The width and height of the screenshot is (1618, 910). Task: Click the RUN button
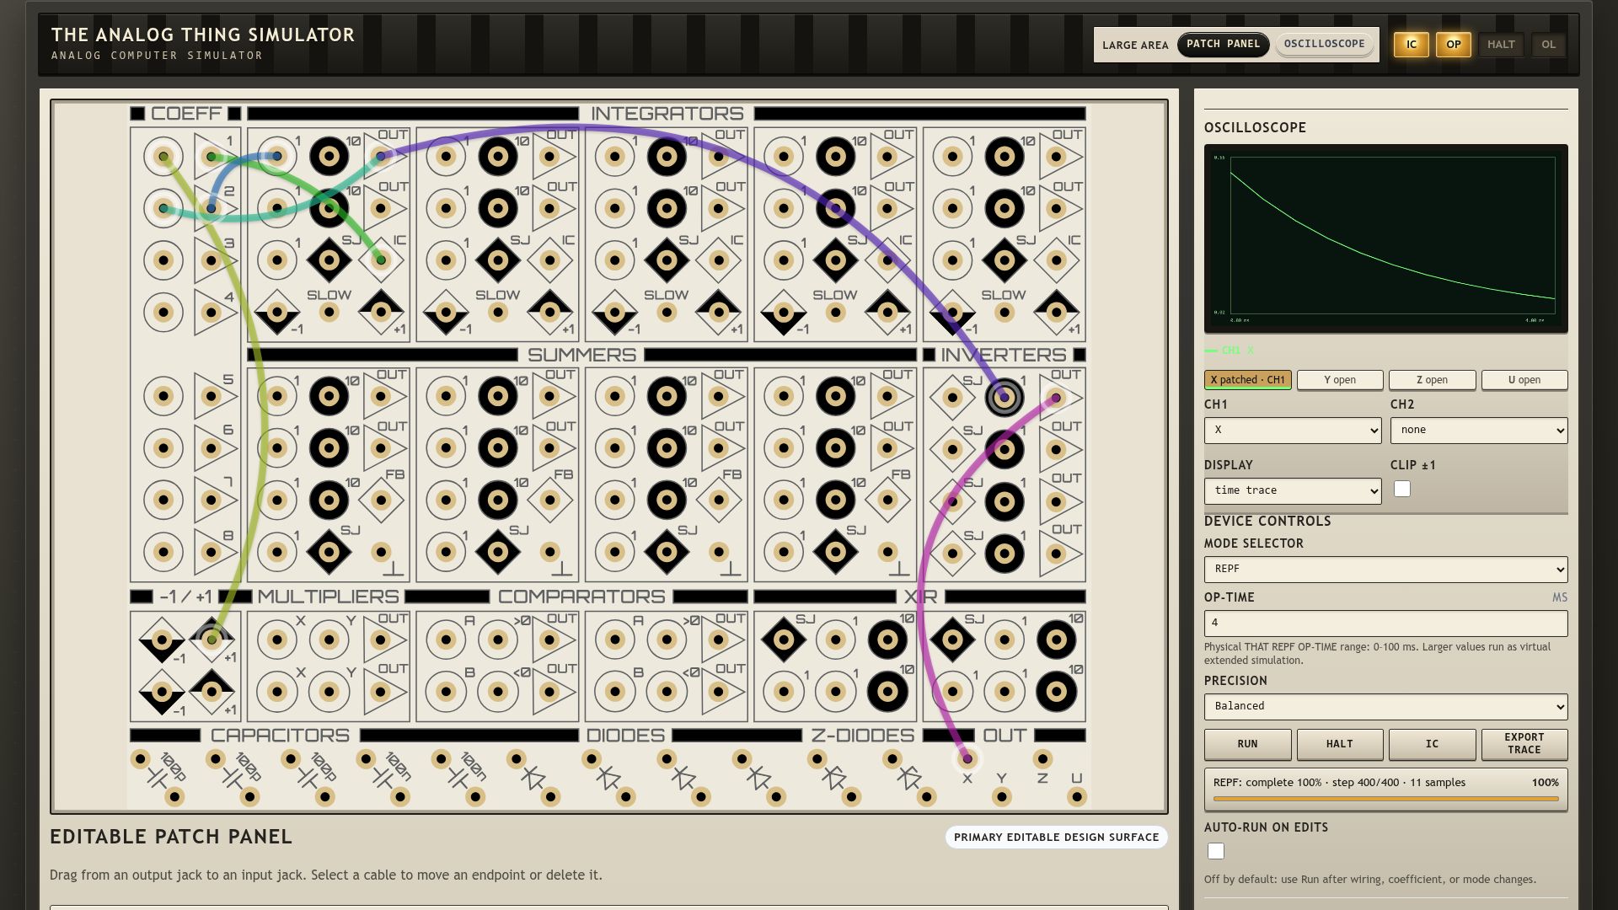tap(1247, 744)
